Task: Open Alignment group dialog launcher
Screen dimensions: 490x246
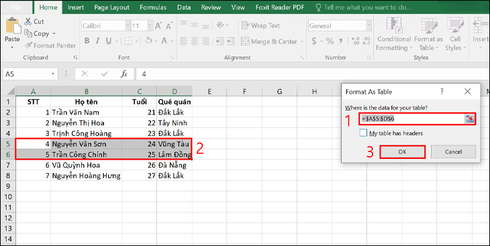Action: point(302,58)
